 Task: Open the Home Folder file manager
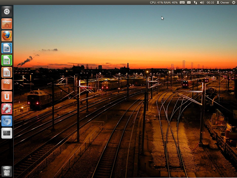coord(7,24)
